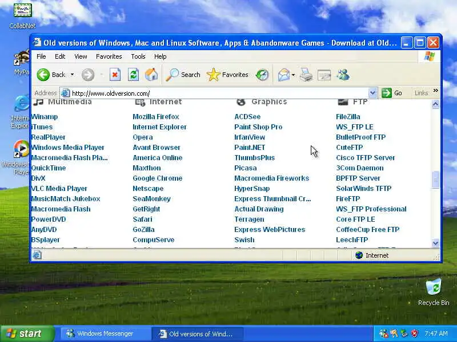Open the CollabNet desktop icon

[x=22, y=16]
